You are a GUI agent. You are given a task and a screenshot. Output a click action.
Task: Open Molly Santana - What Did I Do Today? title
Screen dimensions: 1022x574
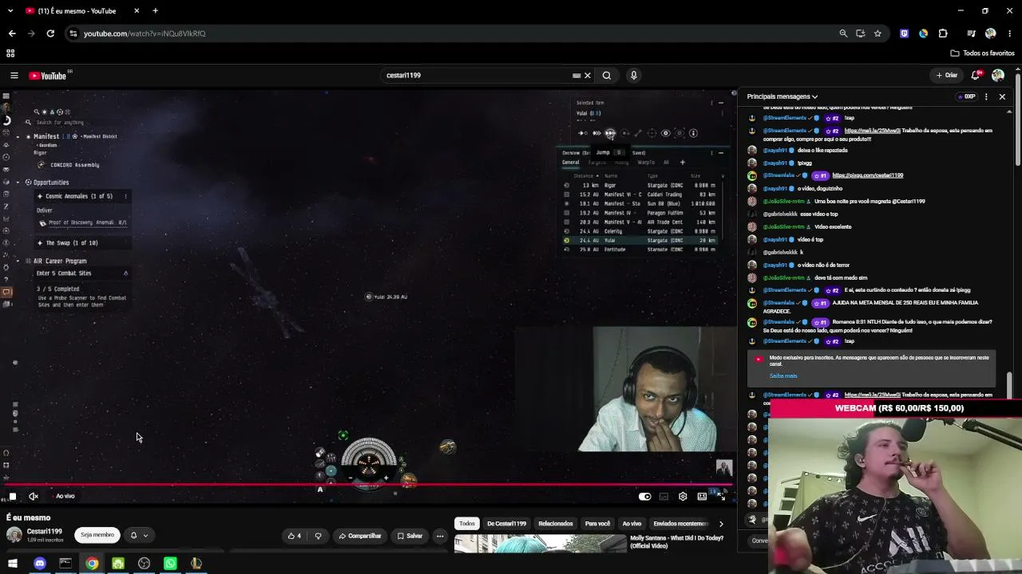click(x=676, y=542)
